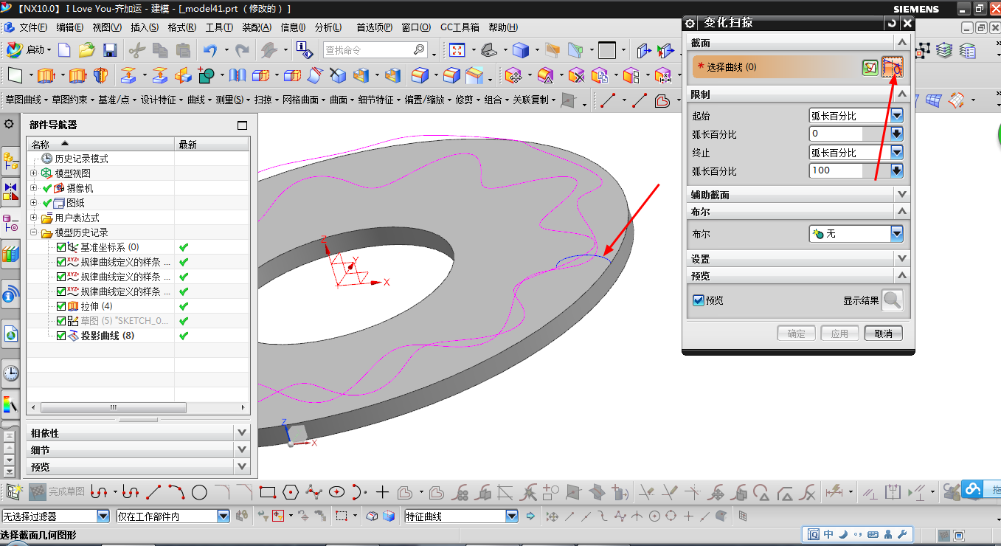The image size is (1001, 546).
Task: Click the 取消 button
Action: (883, 334)
